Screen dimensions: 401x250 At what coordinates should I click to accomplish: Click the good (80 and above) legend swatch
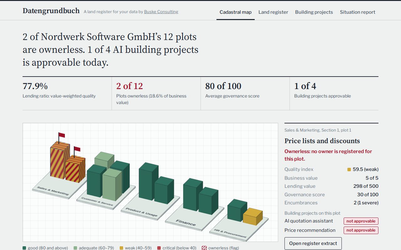click(24, 248)
